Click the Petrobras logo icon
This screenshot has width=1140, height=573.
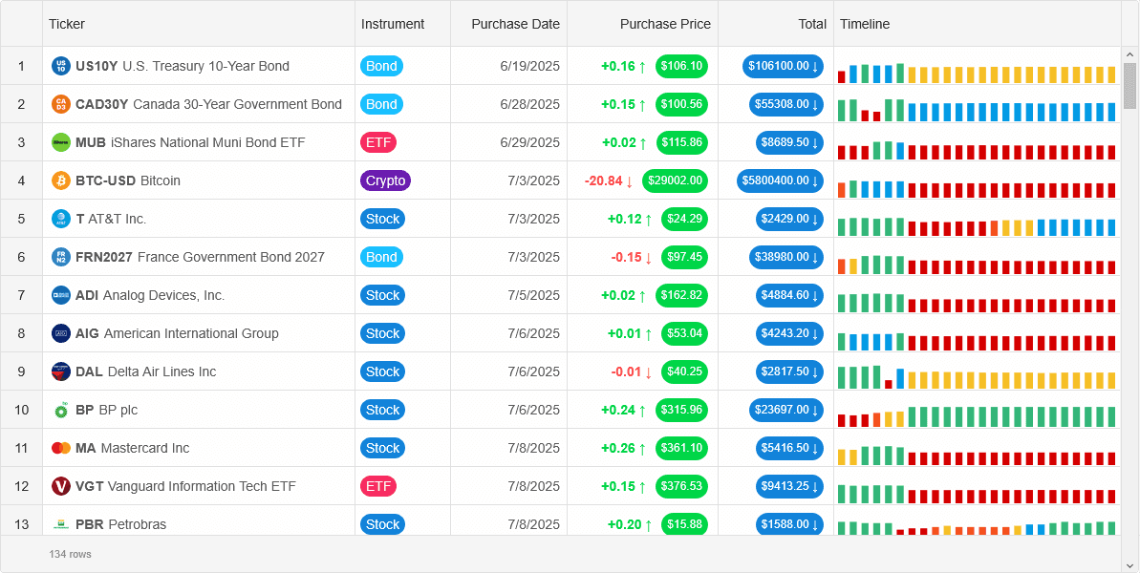coord(61,524)
